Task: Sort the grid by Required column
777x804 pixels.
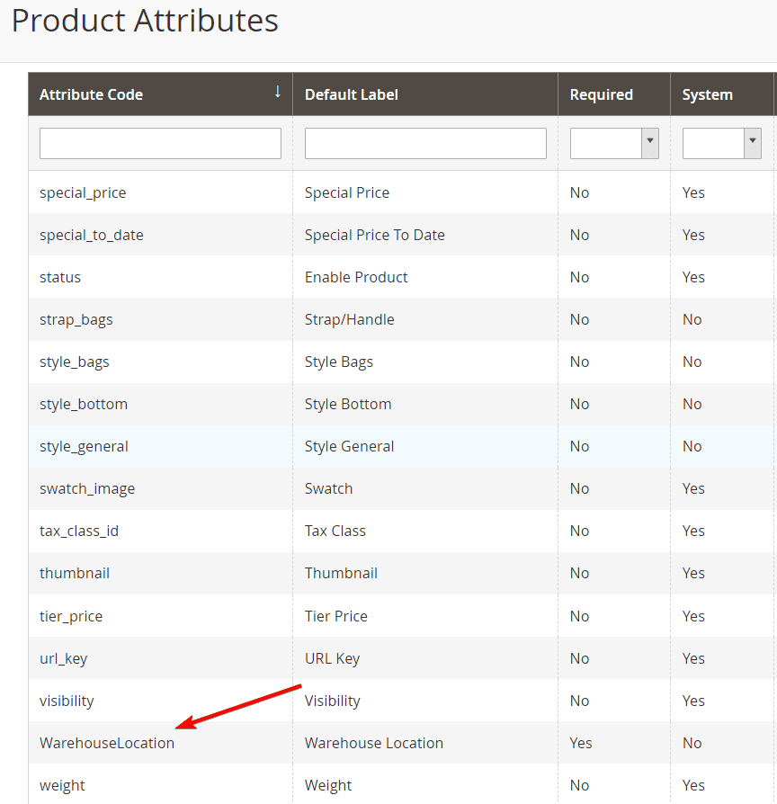Action: click(600, 94)
